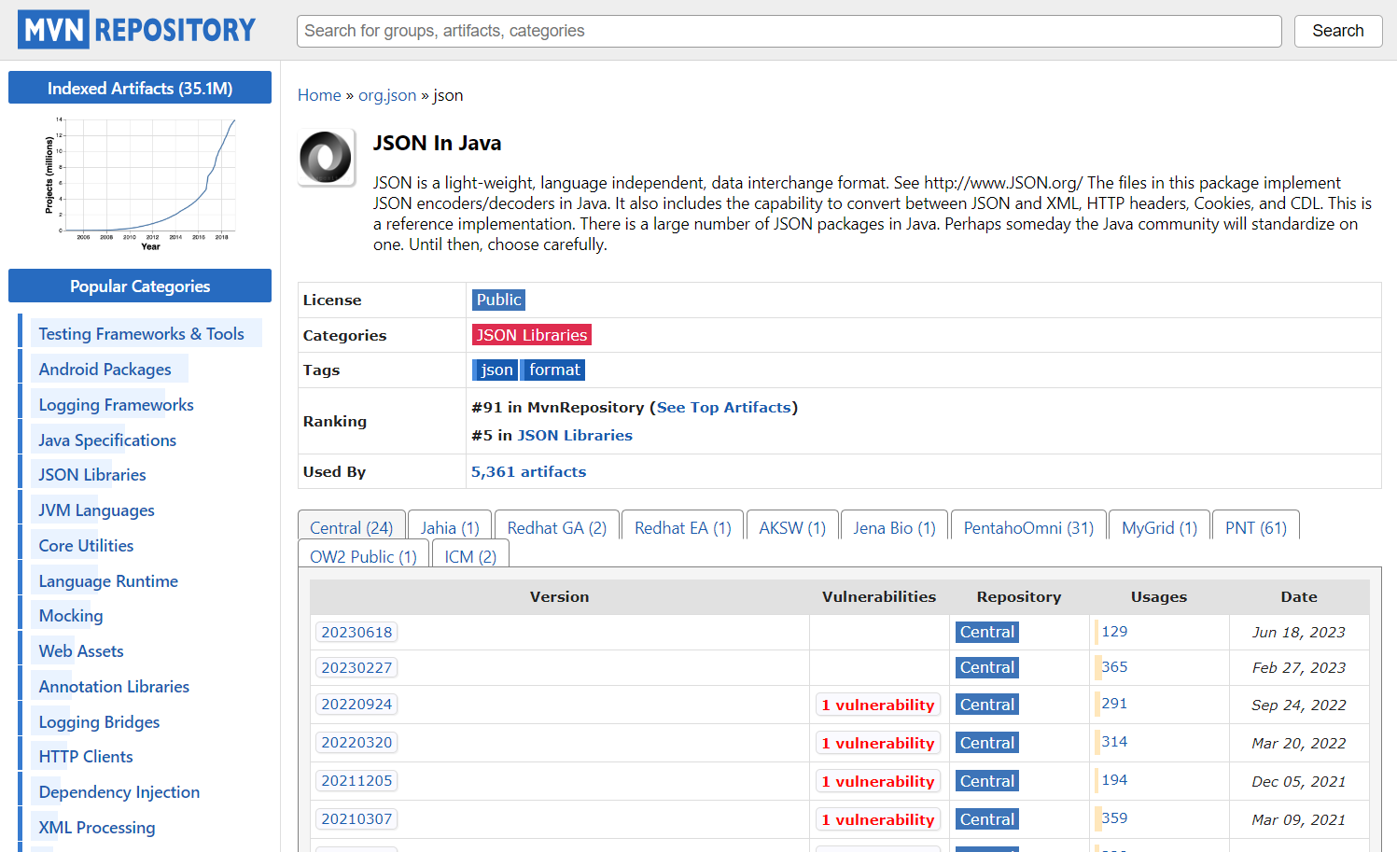Click the search input field
Image resolution: width=1397 pixels, height=852 pixels.
pyautogui.click(x=789, y=31)
